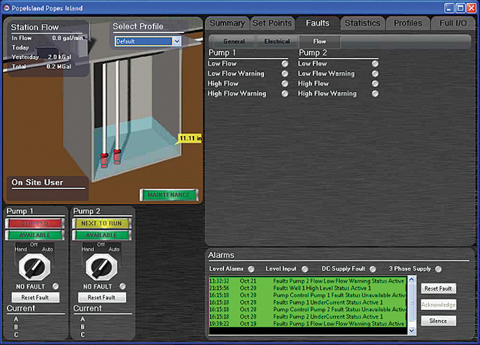Click the Level Alarms status indicator
The image size is (480, 345).
[x=251, y=268]
